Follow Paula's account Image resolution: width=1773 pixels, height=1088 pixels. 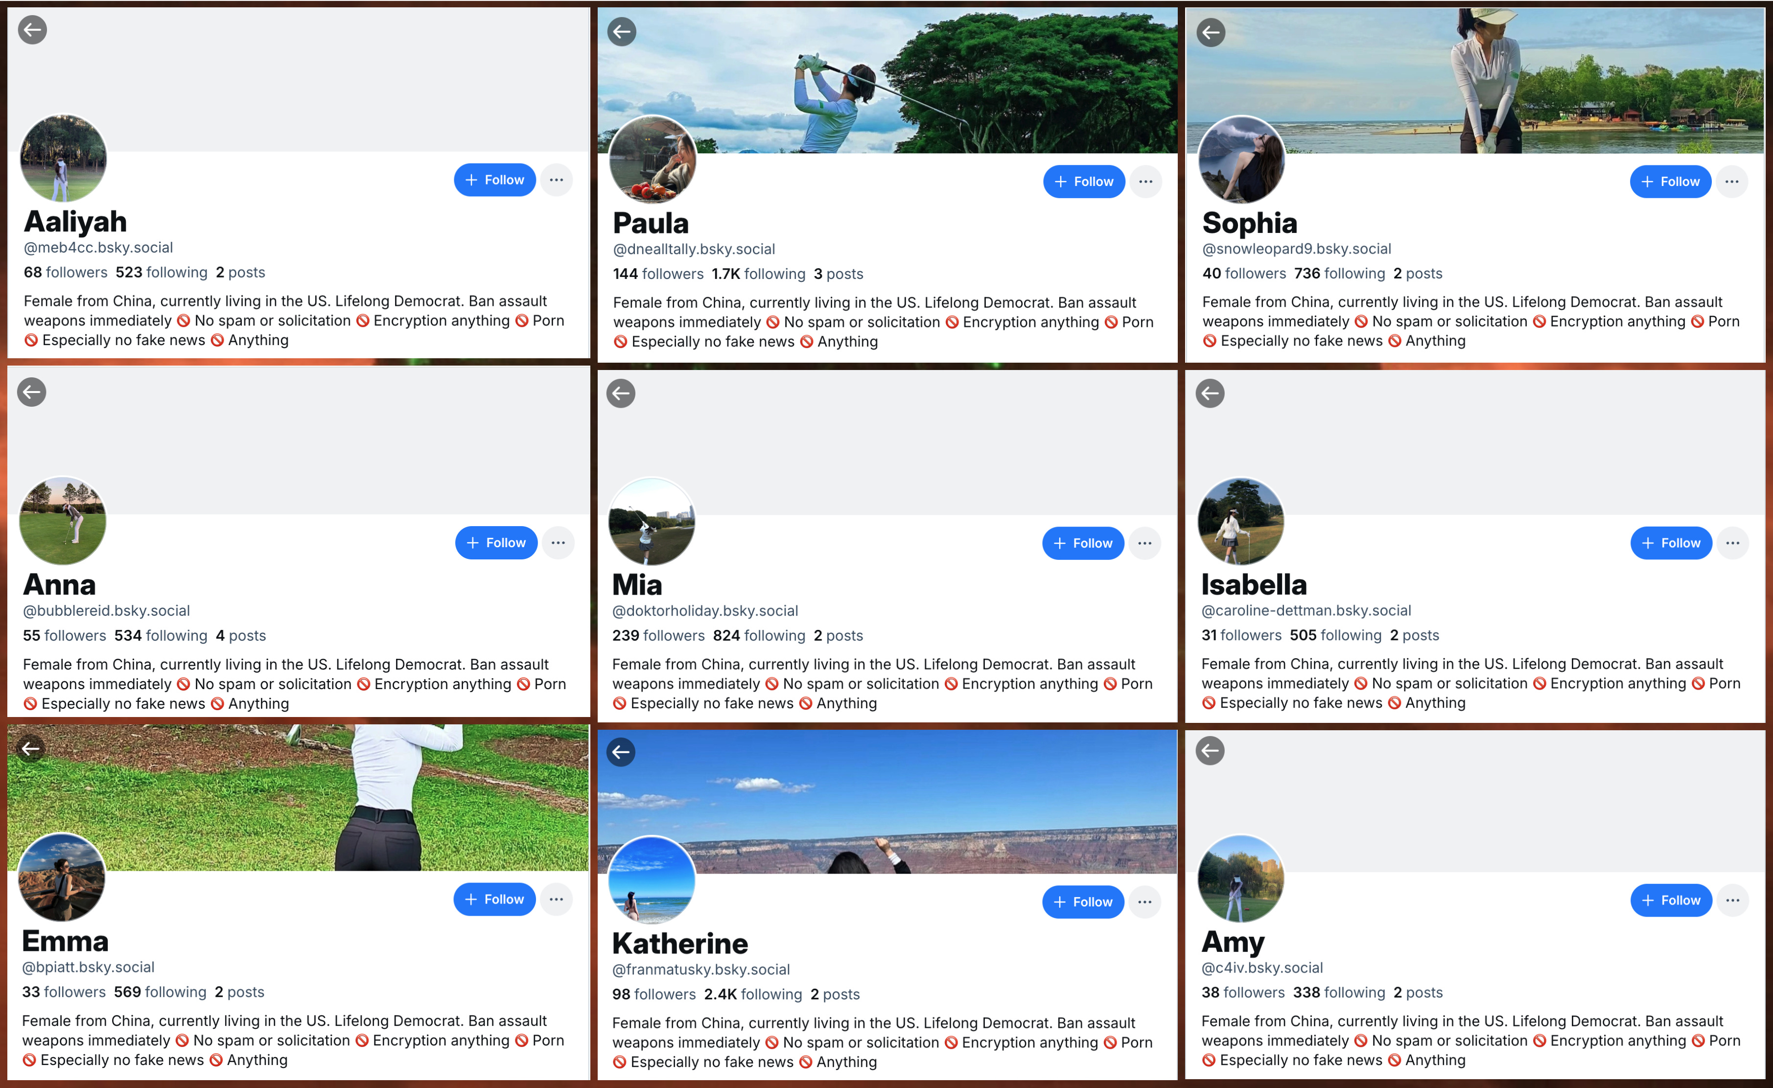[1084, 181]
